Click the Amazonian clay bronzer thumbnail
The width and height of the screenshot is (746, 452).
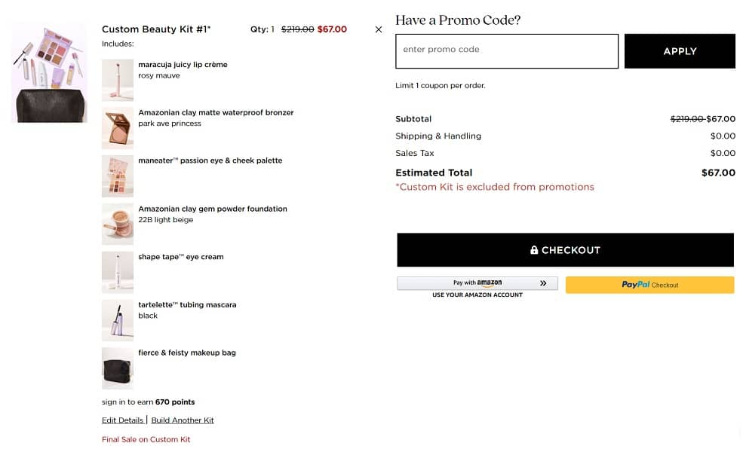pyautogui.click(x=118, y=128)
